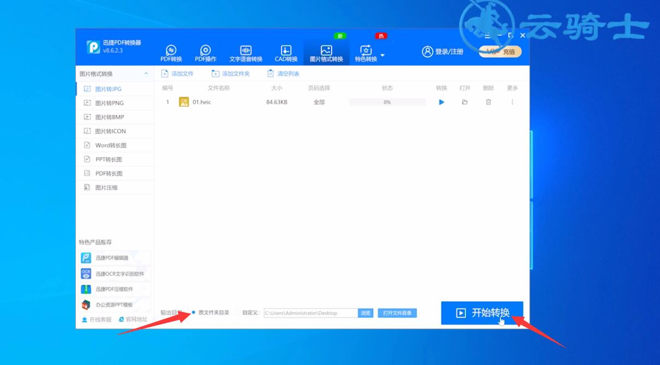Click the 开始转换 button
Screen dimensions: 660x365
482,313
